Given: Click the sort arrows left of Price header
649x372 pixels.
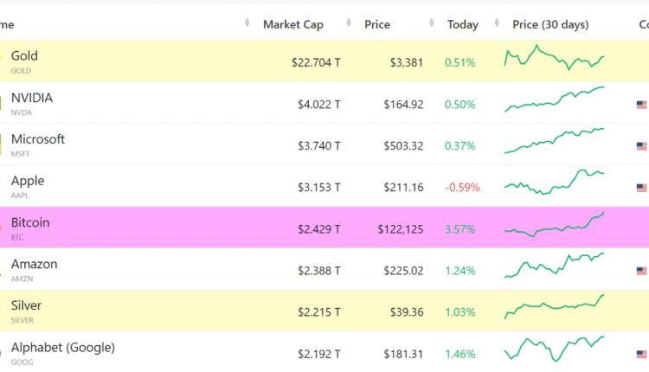Looking at the screenshot, I should click(349, 24).
